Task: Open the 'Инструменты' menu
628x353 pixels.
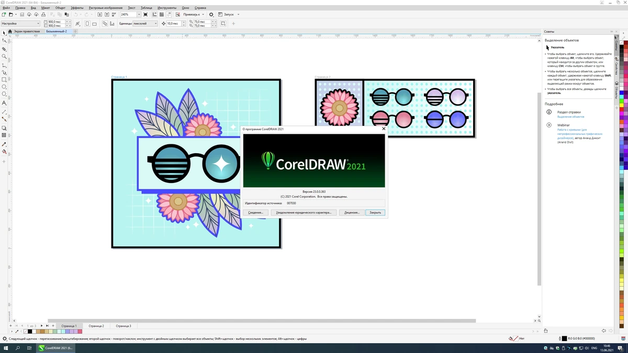Action: 167,8
